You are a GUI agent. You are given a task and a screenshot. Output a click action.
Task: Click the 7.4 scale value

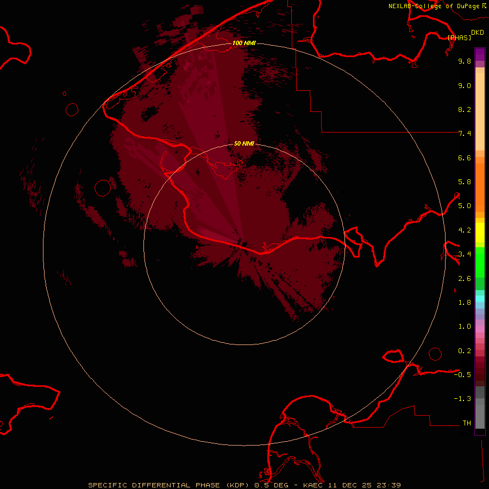tap(465, 134)
